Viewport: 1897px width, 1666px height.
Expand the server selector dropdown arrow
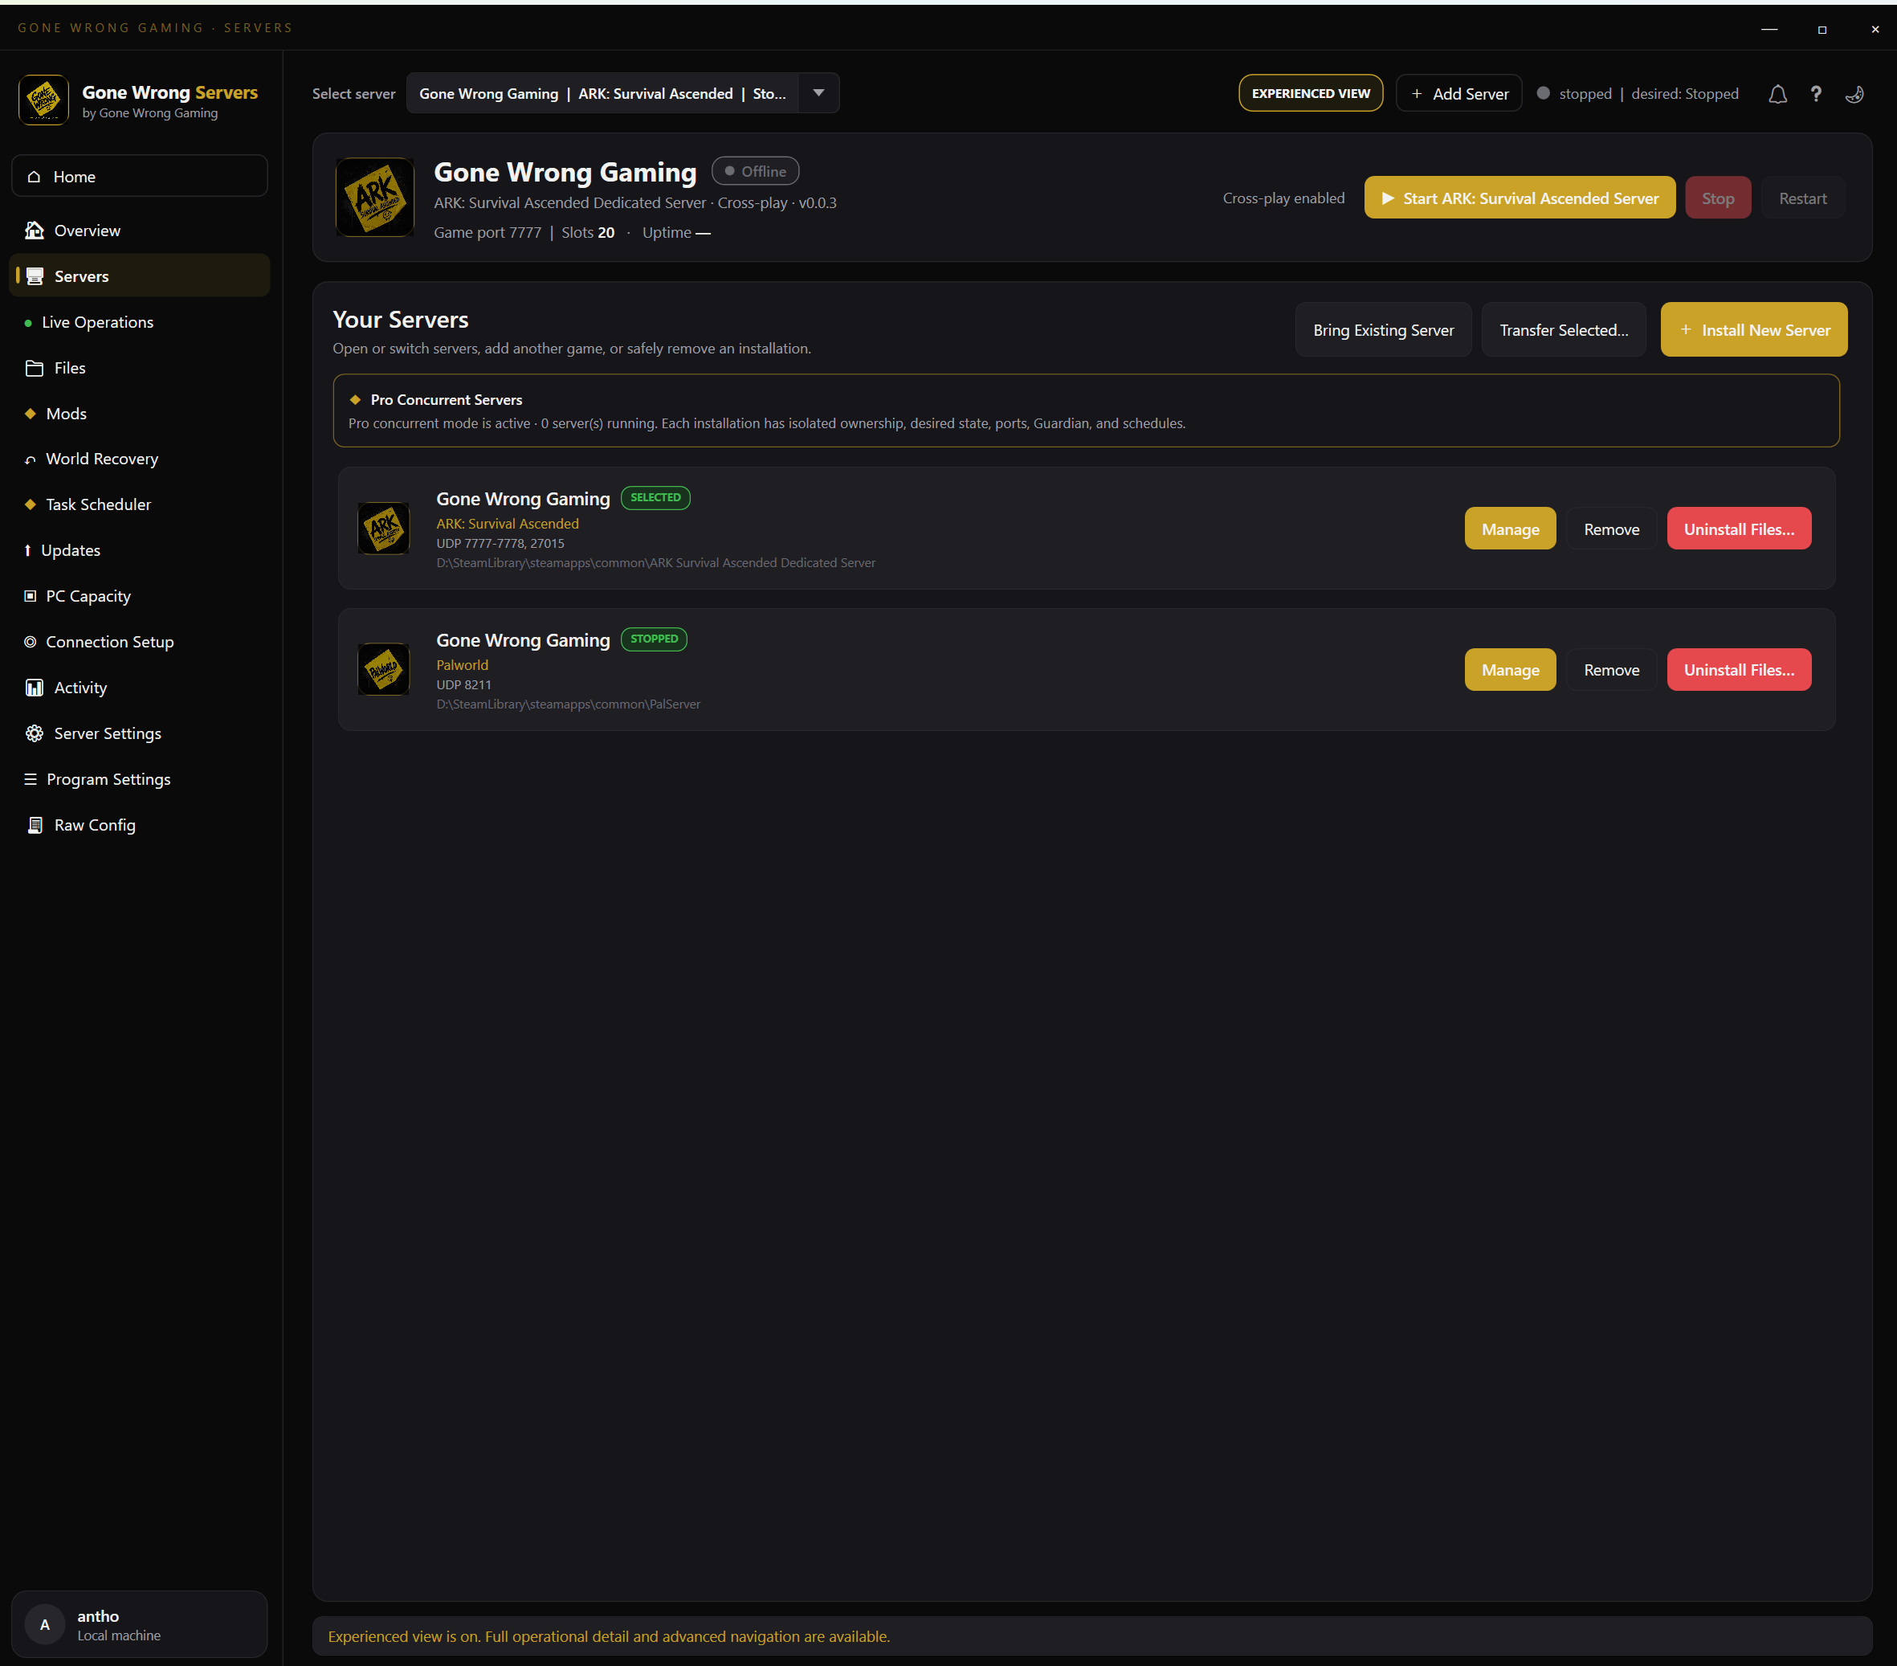[818, 94]
